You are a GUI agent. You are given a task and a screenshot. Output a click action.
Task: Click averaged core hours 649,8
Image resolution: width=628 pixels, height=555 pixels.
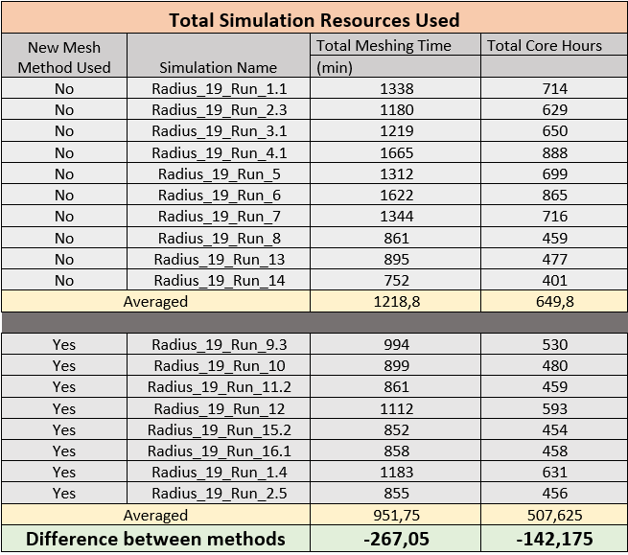click(555, 301)
